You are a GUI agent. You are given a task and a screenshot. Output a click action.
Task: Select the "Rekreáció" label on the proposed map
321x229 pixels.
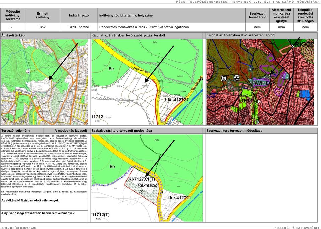[147, 185]
